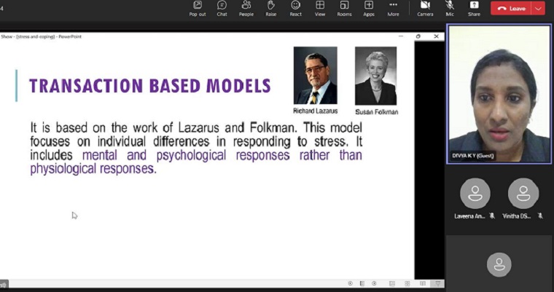Expand the Leave options dropdown arrow
This screenshot has width=554, height=292.
(x=538, y=8)
